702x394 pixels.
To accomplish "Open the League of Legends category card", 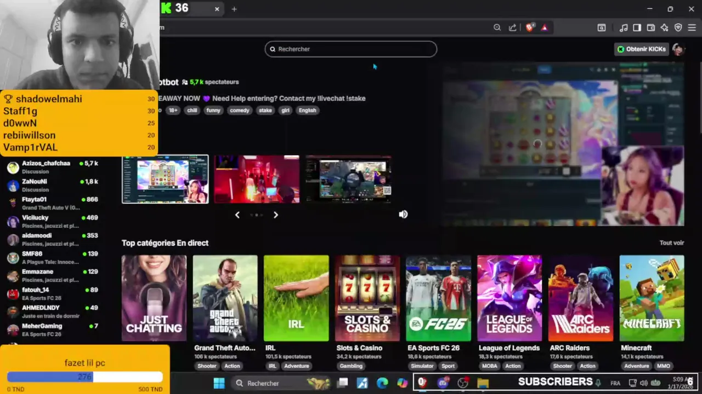I will pyautogui.click(x=509, y=298).
